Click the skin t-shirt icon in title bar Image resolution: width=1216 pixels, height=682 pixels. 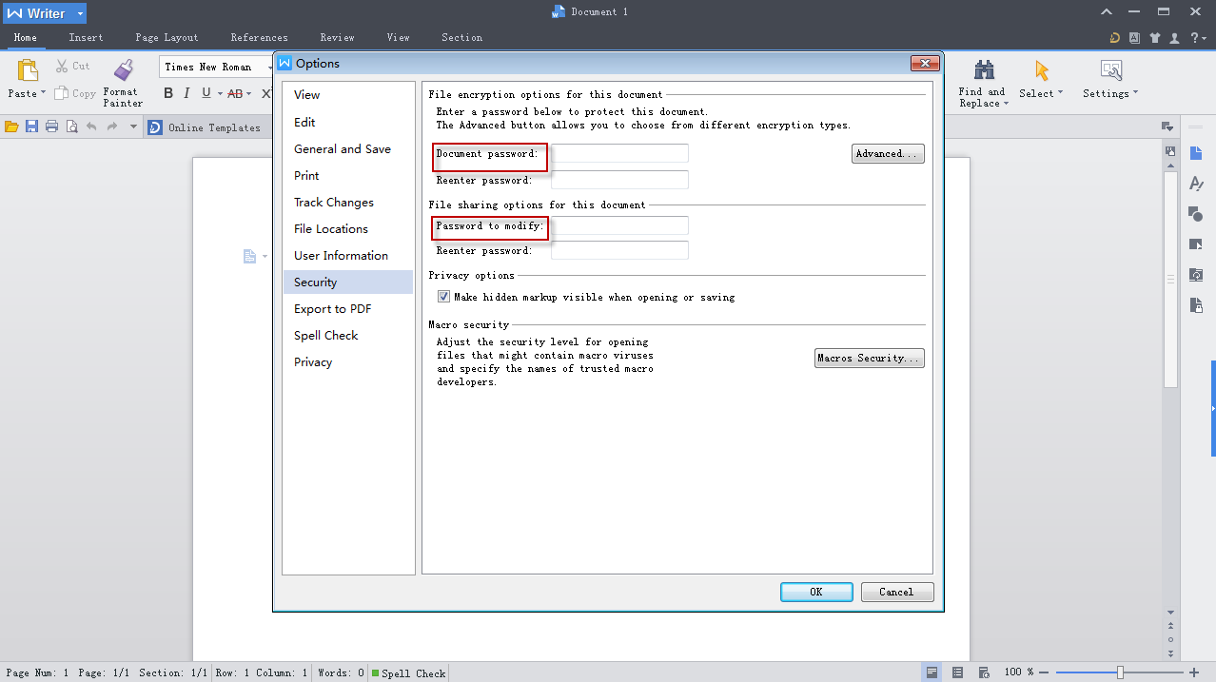pyautogui.click(x=1155, y=38)
